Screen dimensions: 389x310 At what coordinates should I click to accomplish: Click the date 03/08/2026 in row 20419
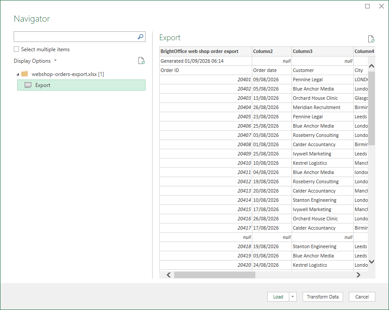click(272, 256)
